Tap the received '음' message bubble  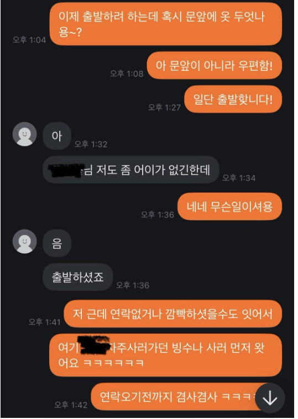[57, 243]
